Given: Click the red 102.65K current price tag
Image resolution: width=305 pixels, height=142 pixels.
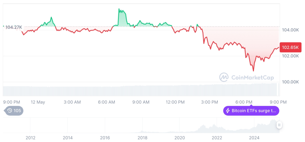Looking at the screenshot, I should (x=290, y=47).
